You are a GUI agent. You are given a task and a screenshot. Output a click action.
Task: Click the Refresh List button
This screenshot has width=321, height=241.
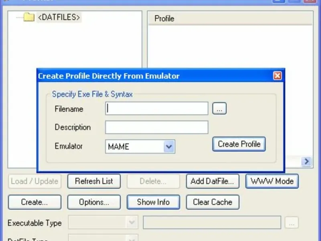click(94, 182)
